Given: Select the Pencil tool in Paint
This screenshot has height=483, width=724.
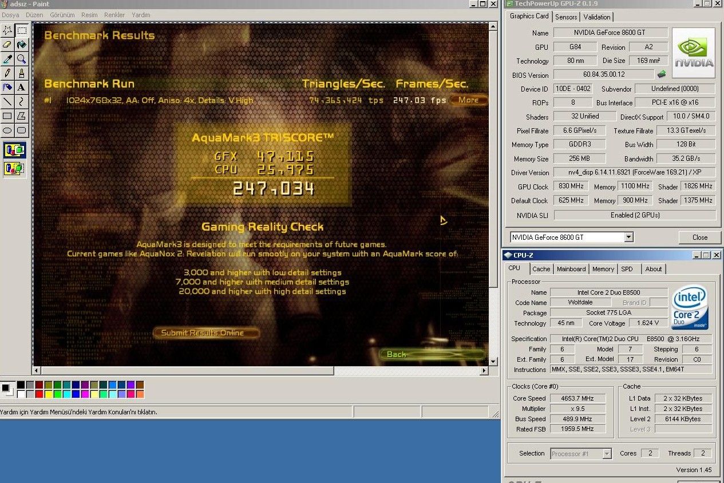Looking at the screenshot, I should point(7,73).
